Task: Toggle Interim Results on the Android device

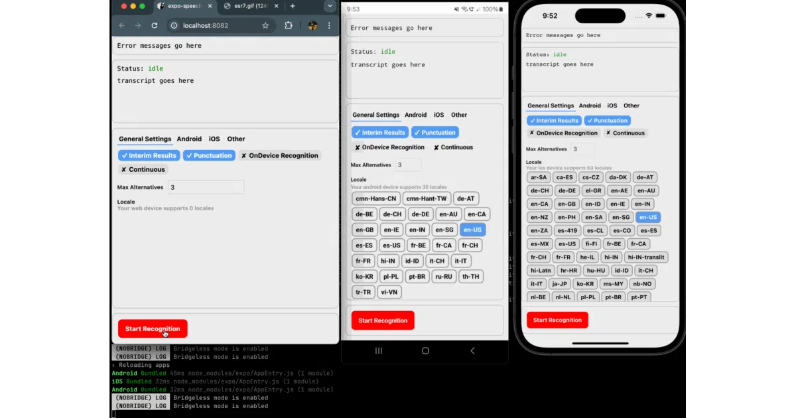Action: tap(380, 132)
